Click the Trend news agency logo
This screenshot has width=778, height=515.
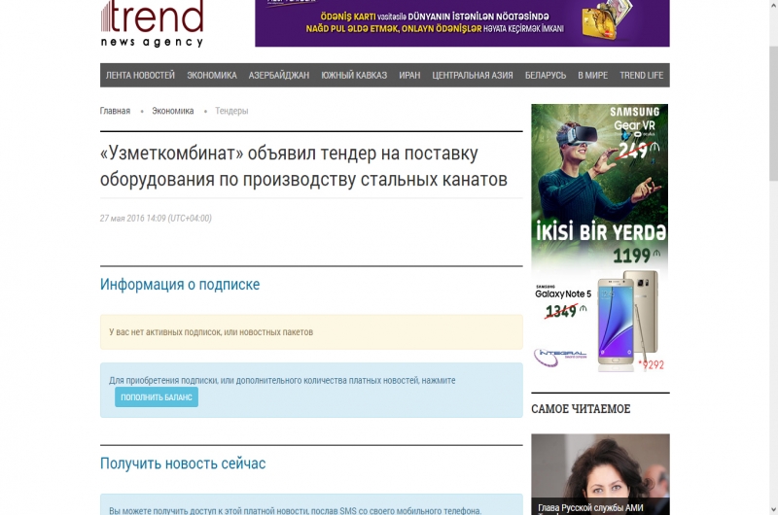(x=152, y=23)
